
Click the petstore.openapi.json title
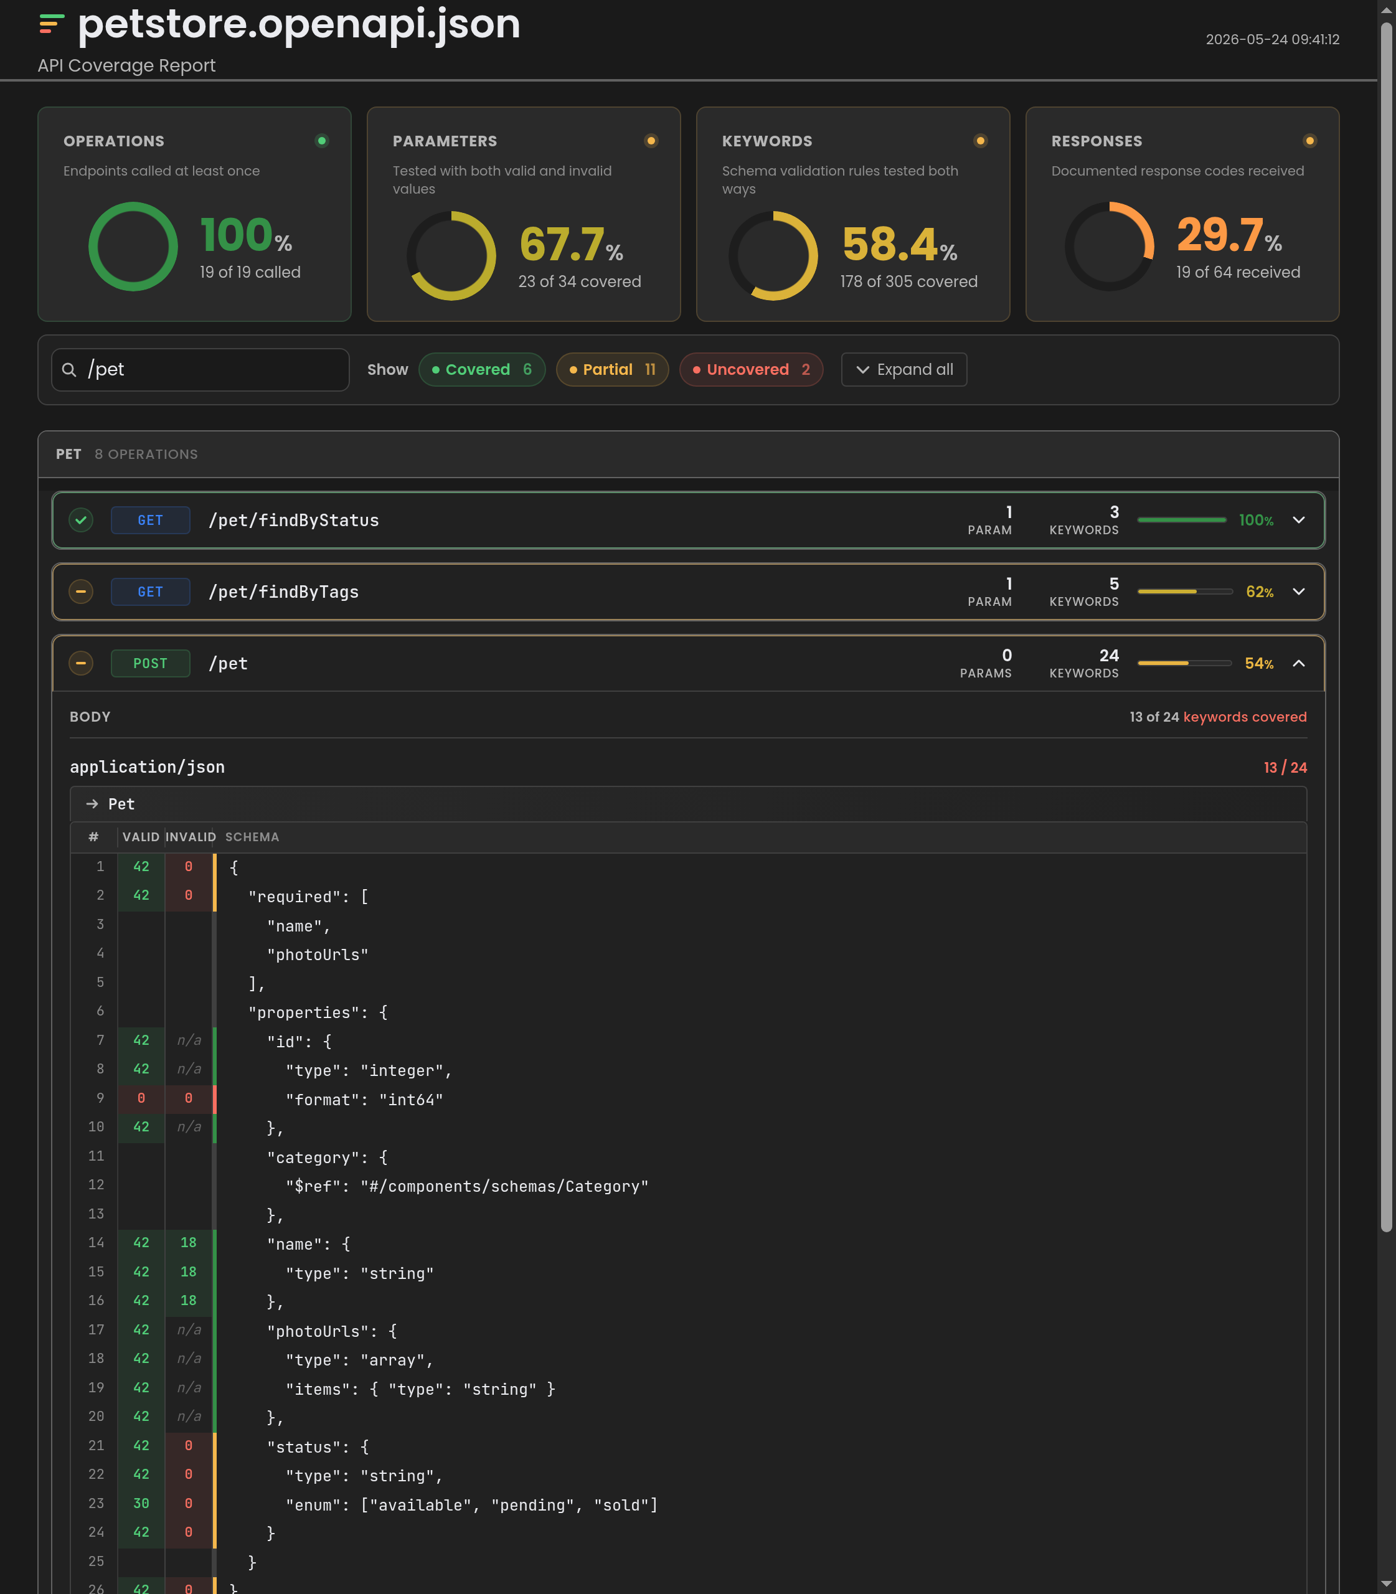(299, 24)
